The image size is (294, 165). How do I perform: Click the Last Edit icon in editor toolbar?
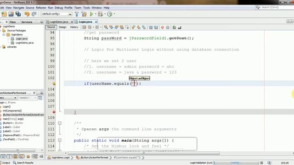click(85, 27)
